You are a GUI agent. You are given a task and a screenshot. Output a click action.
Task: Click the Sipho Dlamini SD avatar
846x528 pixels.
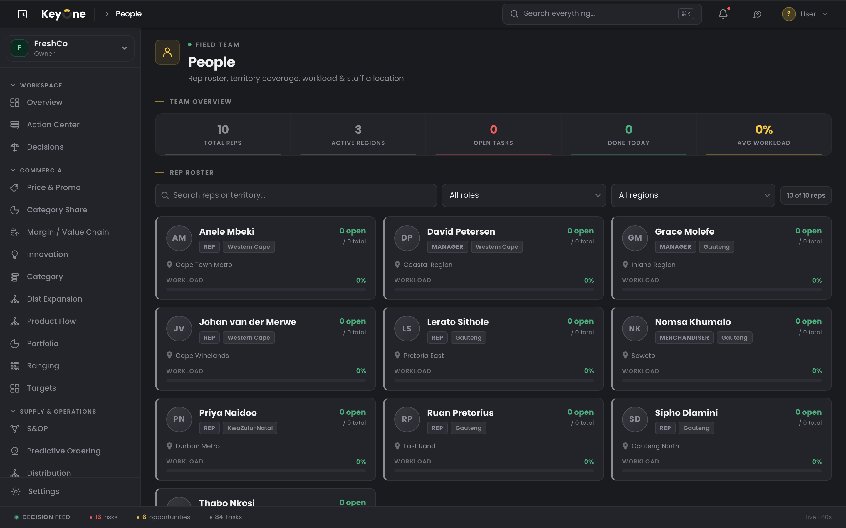click(x=635, y=419)
